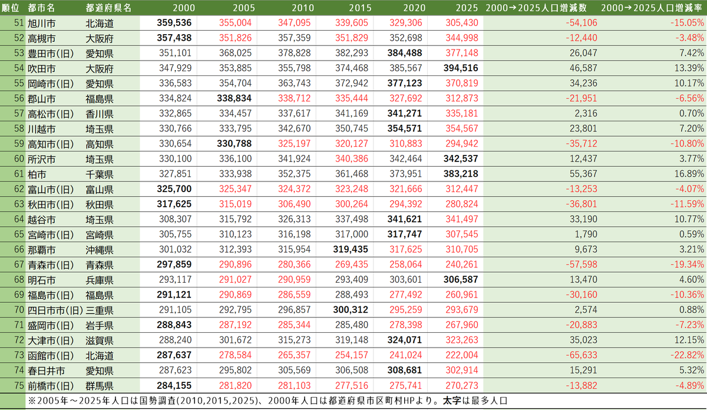Select the 盛岡市(旧) city cell
The width and height of the screenshot is (707, 410).
[51, 325]
